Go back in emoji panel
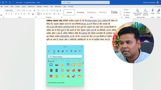The height and width of the screenshot is (90, 161). coord(49,51)
